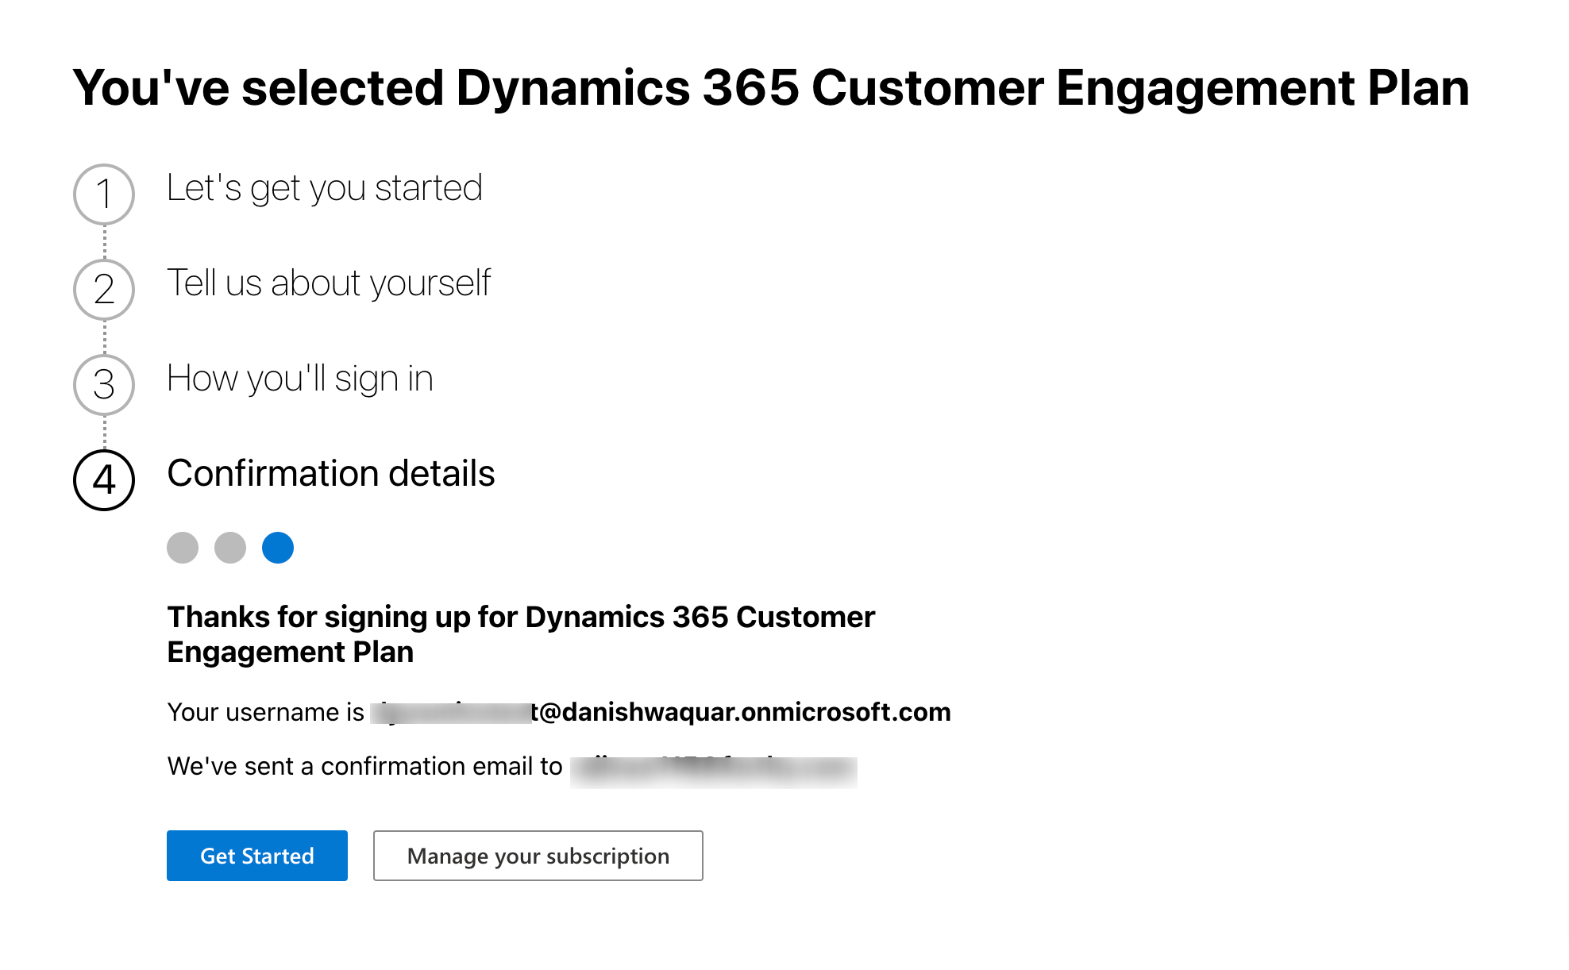Click the first gray progress dot
1569x970 pixels.
click(183, 547)
